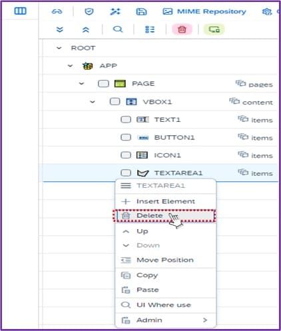Choose Insert Element from context menu

click(166, 201)
